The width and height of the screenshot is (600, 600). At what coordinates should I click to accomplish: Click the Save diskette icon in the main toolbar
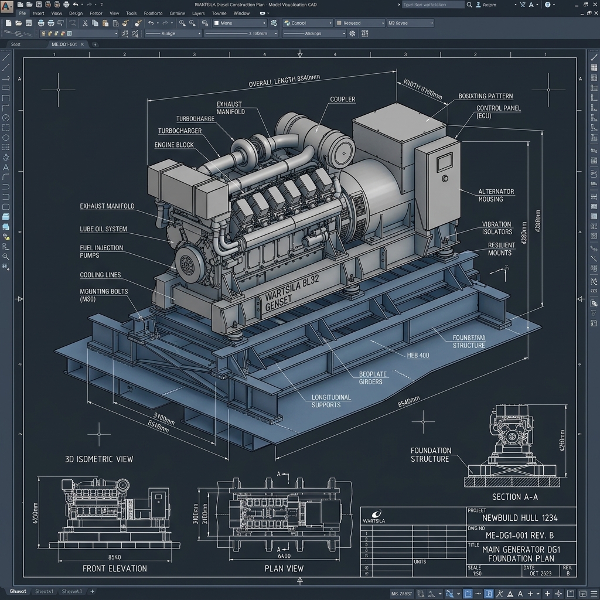click(29, 23)
